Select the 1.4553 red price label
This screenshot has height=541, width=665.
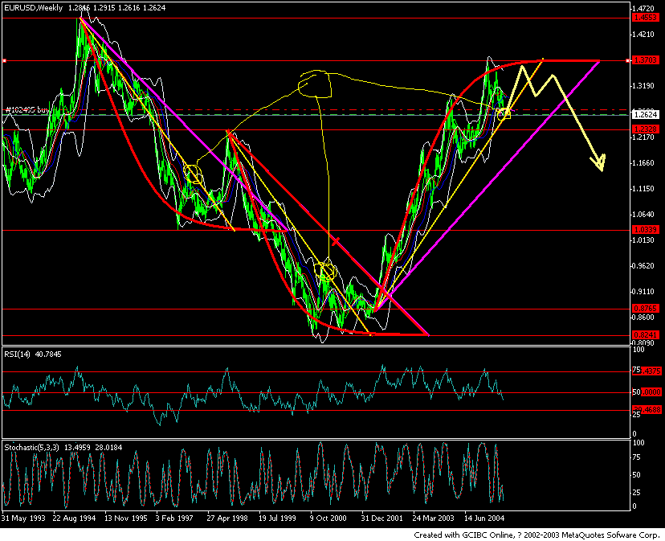645,18
